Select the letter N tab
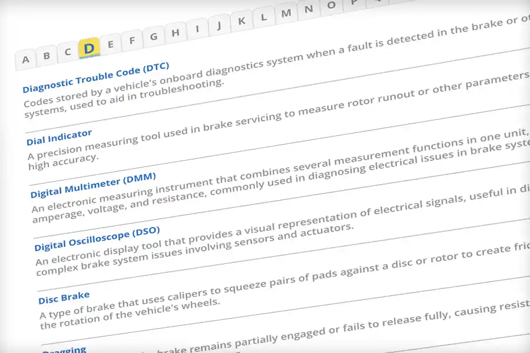This screenshot has width=530, height=353. coord(309,9)
